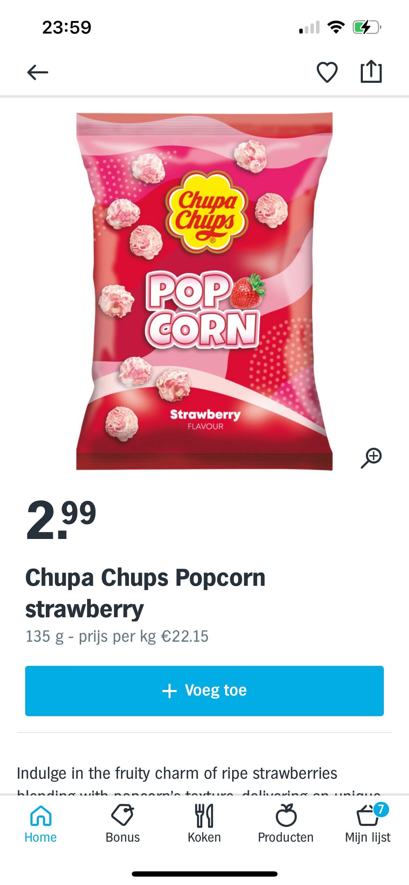The height and width of the screenshot is (885, 409).
Task: Open Mijn lijst basket tab
Action: tap(368, 824)
